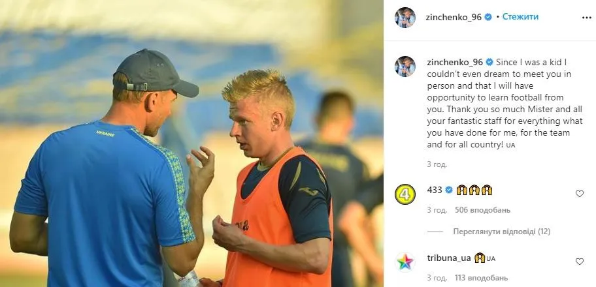The width and height of the screenshot is (596, 287).
Task: Click the training photo of the two men
Action: [x=191, y=143]
